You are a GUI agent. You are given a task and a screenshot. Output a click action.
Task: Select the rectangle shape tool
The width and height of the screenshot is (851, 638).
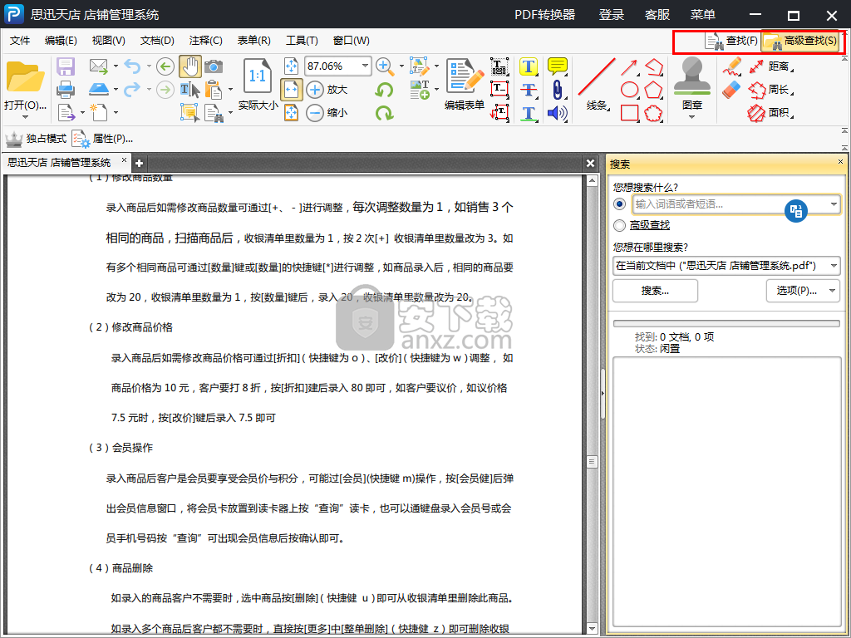pyautogui.click(x=629, y=113)
